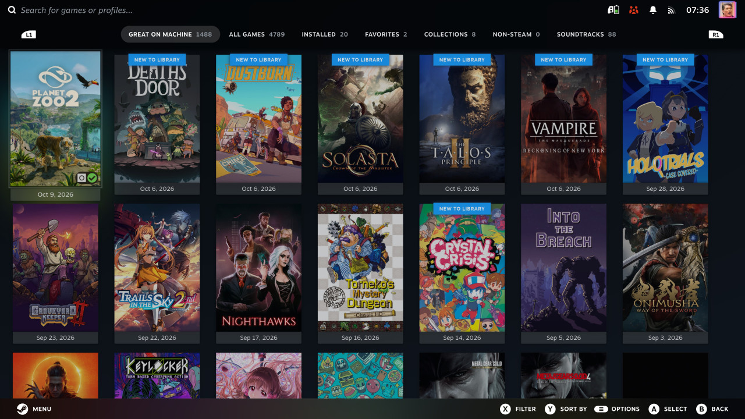Click the 07:36 clock
The width and height of the screenshot is (745, 419).
(x=697, y=10)
